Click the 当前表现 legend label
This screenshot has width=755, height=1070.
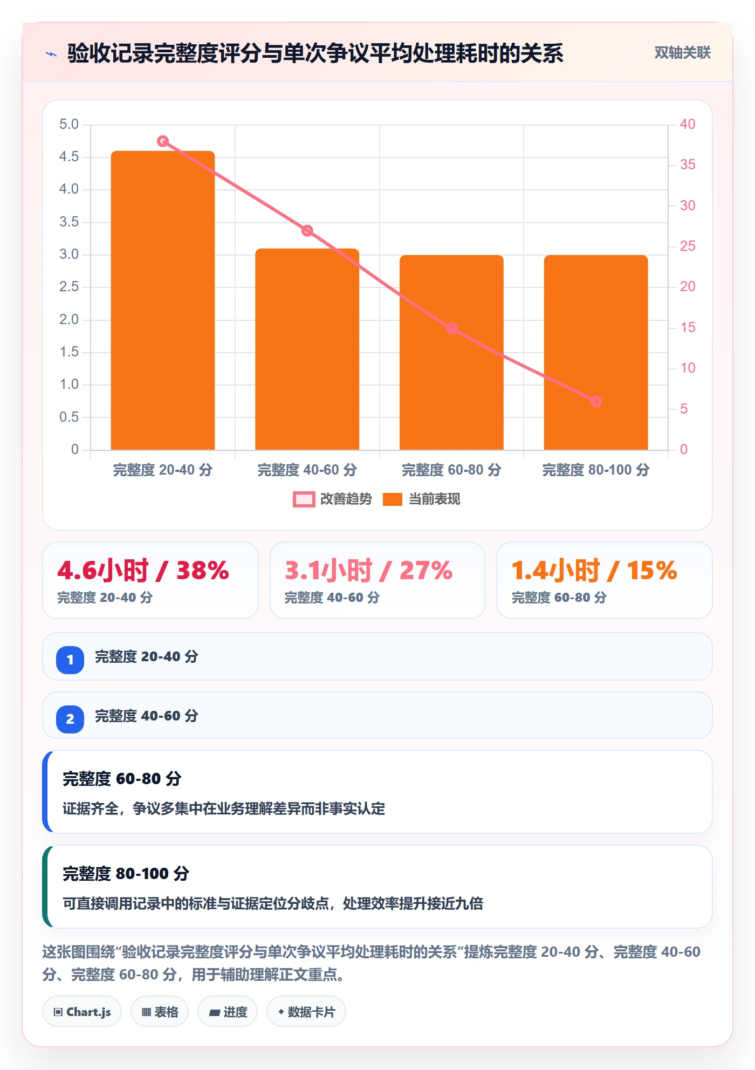point(434,499)
